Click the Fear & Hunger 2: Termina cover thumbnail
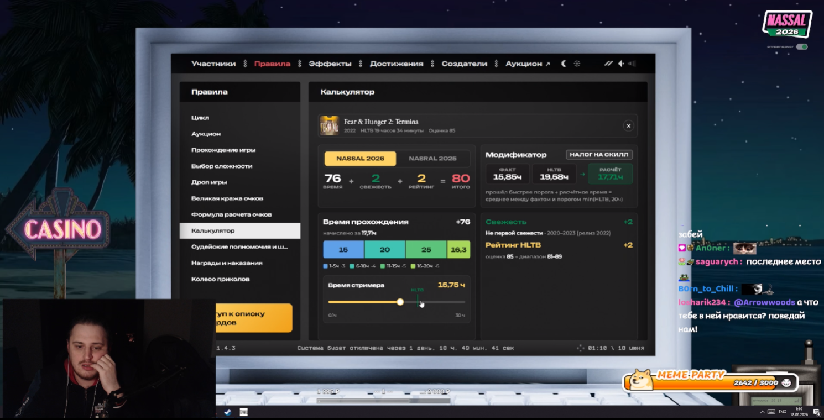This screenshot has width=824, height=420. coord(330,125)
